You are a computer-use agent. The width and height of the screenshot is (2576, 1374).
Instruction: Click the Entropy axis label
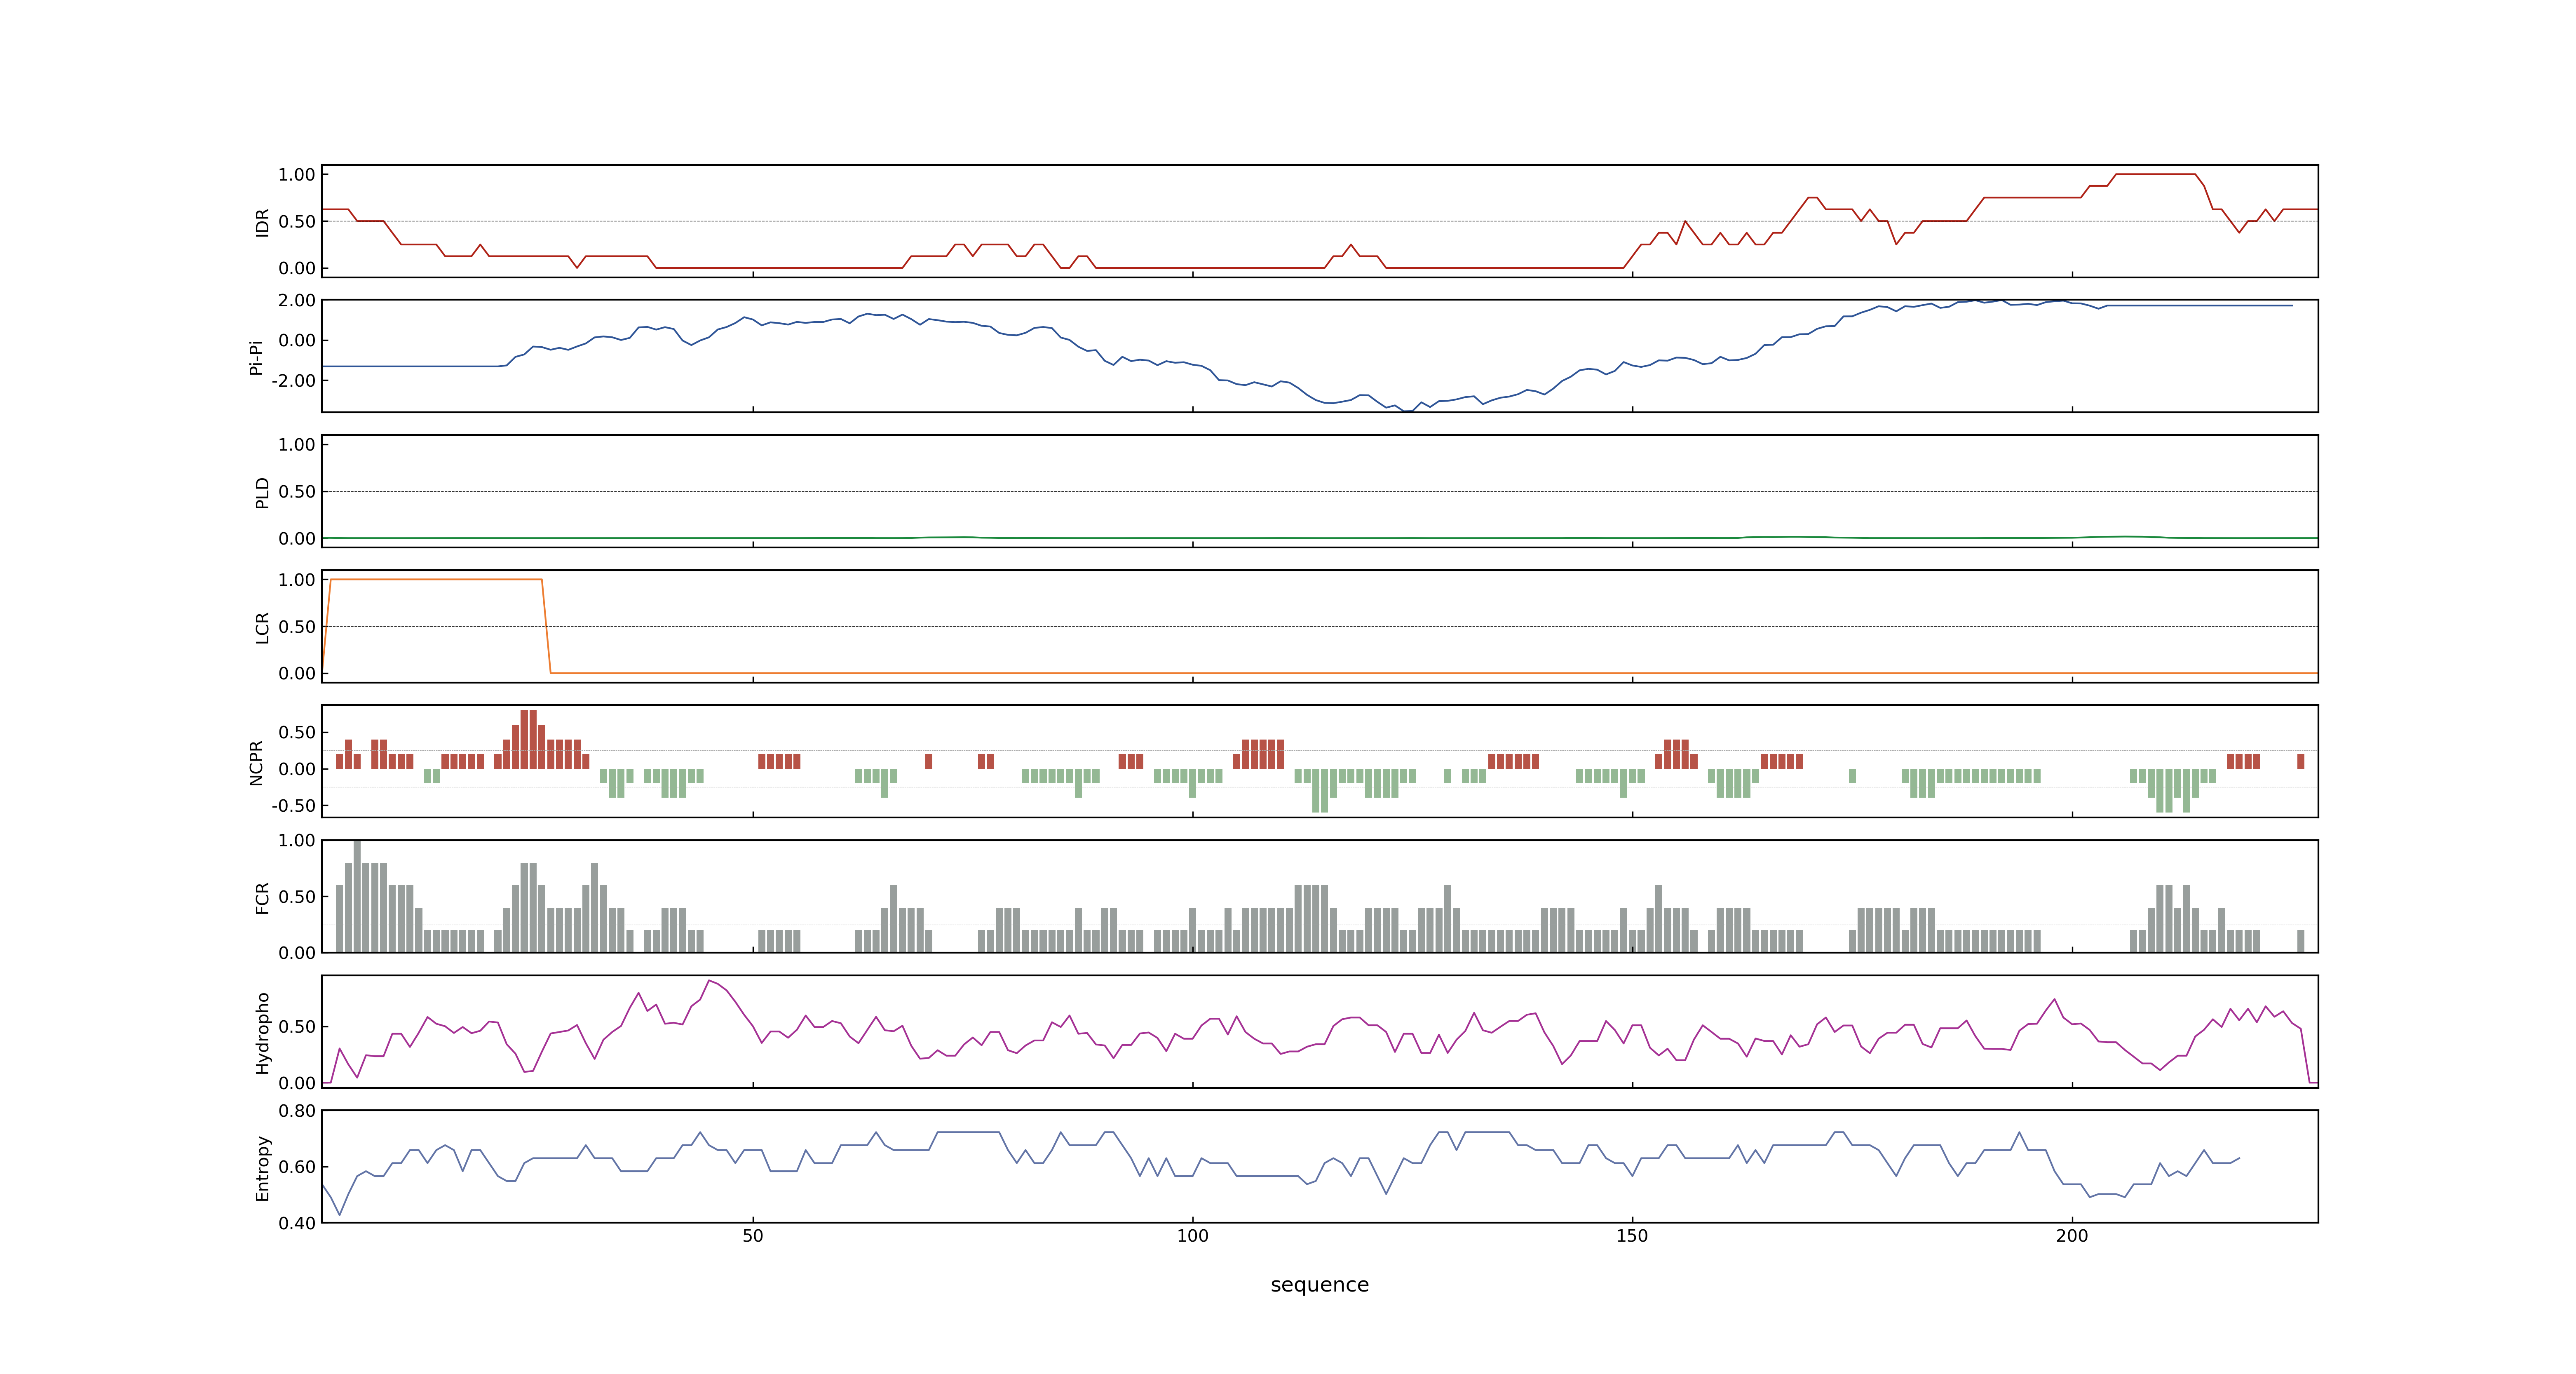click(x=262, y=1168)
